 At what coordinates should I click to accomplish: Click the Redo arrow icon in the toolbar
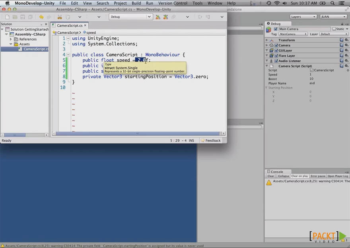pyautogui.click(x=49, y=17)
